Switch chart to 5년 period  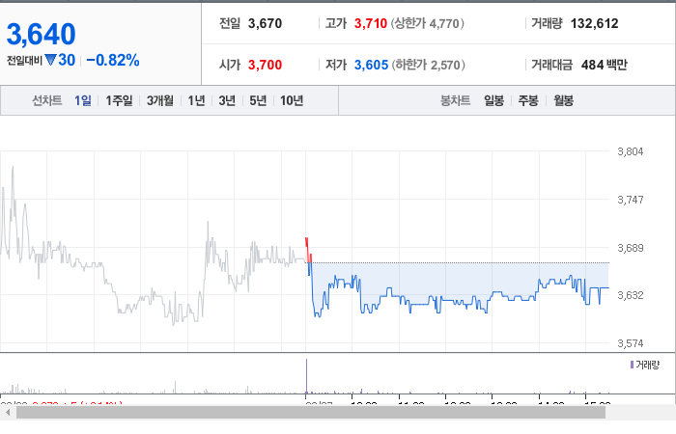coord(258,100)
